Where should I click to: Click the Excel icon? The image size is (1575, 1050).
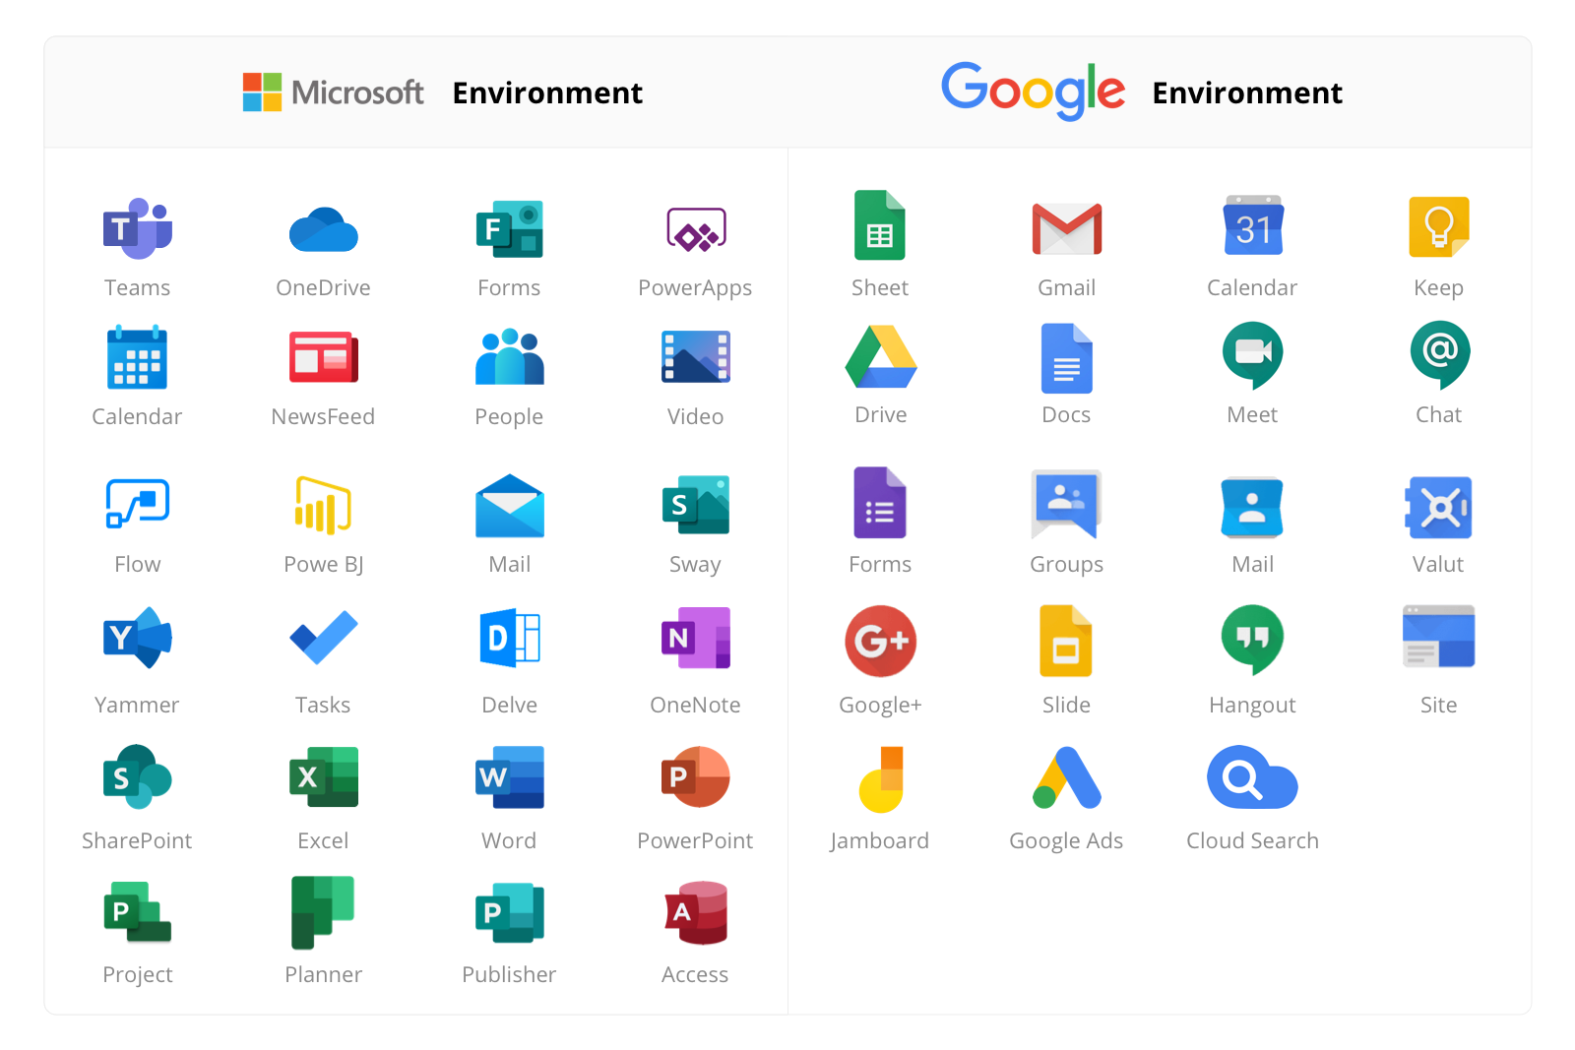[x=324, y=777]
